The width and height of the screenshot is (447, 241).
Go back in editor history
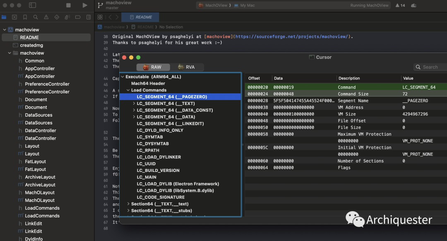coord(110,17)
